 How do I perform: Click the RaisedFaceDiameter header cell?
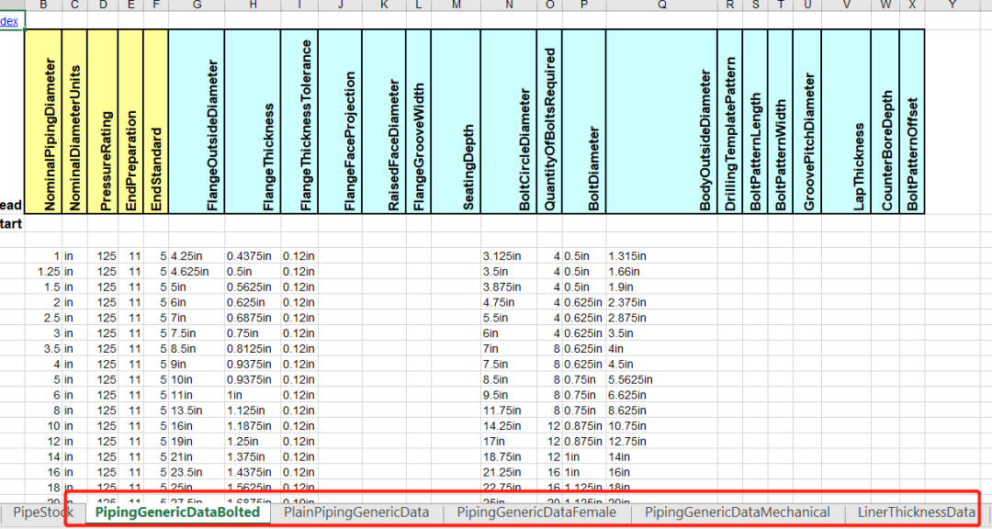pos(384,121)
